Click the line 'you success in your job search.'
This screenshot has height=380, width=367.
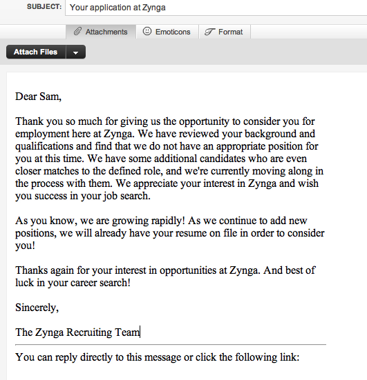point(83,196)
